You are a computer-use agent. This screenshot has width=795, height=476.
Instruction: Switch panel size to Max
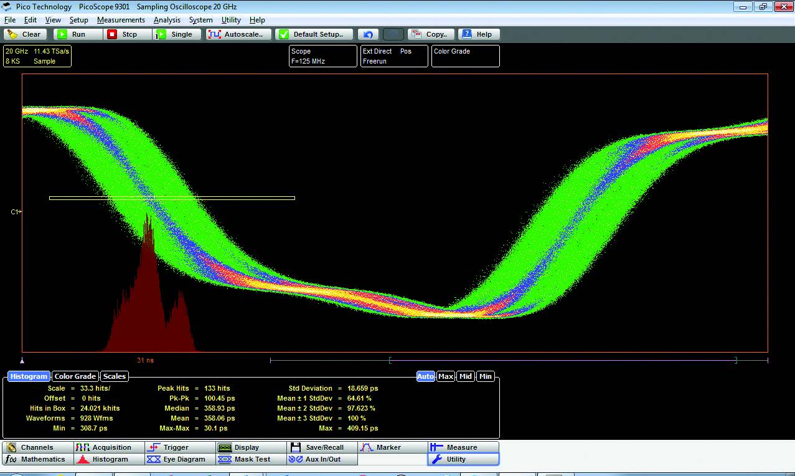[446, 376]
